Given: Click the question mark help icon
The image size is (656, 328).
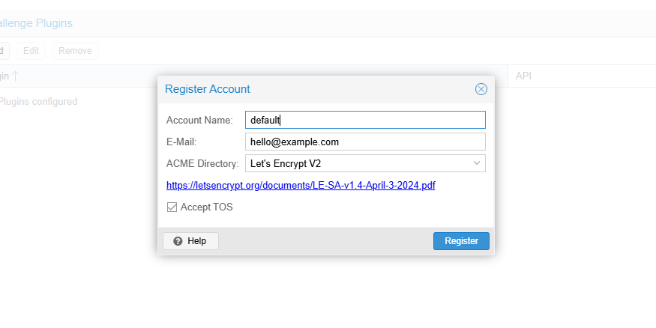Looking at the screenshot, I should click(178, 241).
